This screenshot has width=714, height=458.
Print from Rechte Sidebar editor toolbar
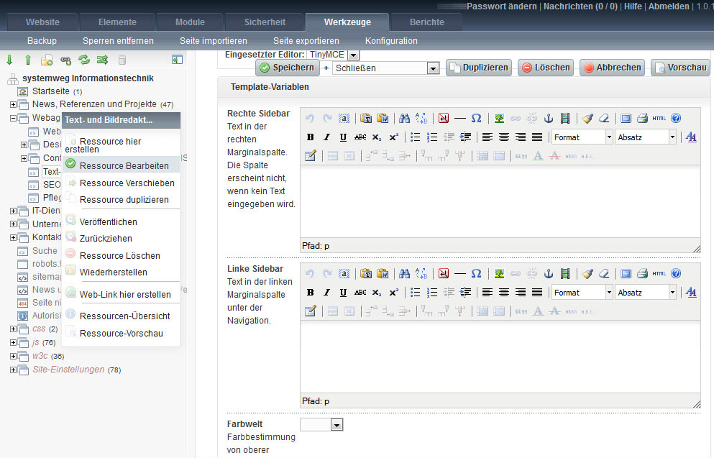point(643,119)
